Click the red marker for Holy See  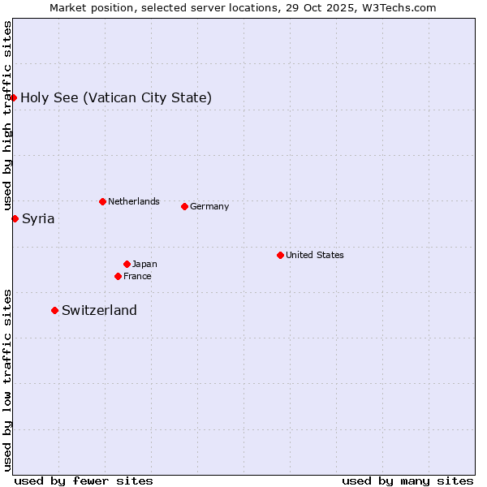pos(14,97)
